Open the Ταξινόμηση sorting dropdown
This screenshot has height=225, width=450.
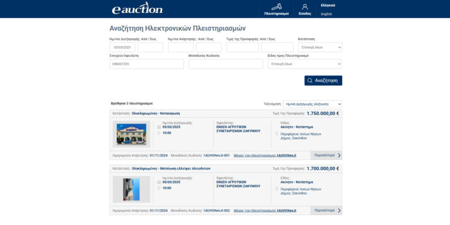tap(312, 104)
